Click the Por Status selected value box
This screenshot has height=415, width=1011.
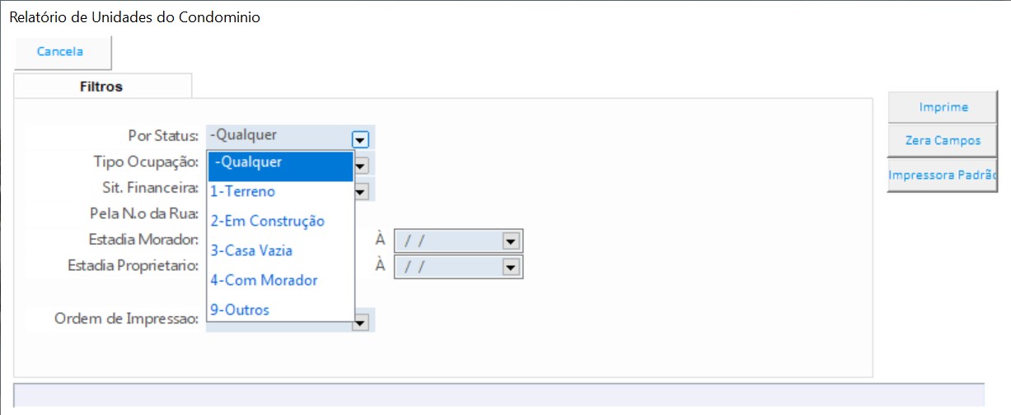coord(278,136)
